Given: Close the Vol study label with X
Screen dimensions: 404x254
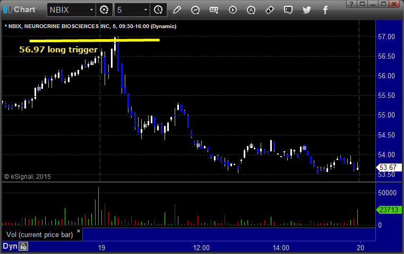Looking at the screenshot, I should 79,231.
